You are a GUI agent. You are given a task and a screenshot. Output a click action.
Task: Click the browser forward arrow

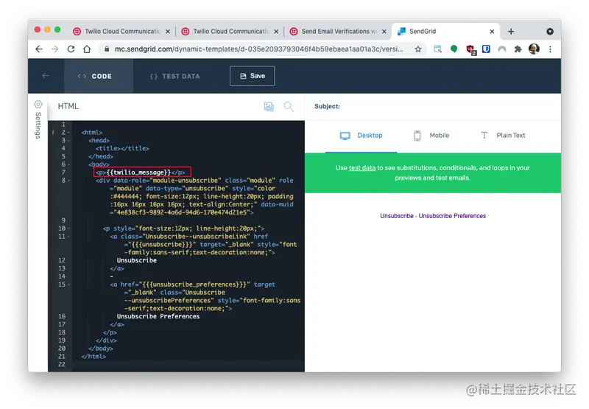[x=54, y=49]
